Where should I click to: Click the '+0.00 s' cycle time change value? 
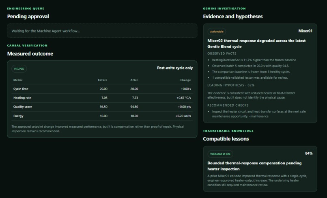186,89
